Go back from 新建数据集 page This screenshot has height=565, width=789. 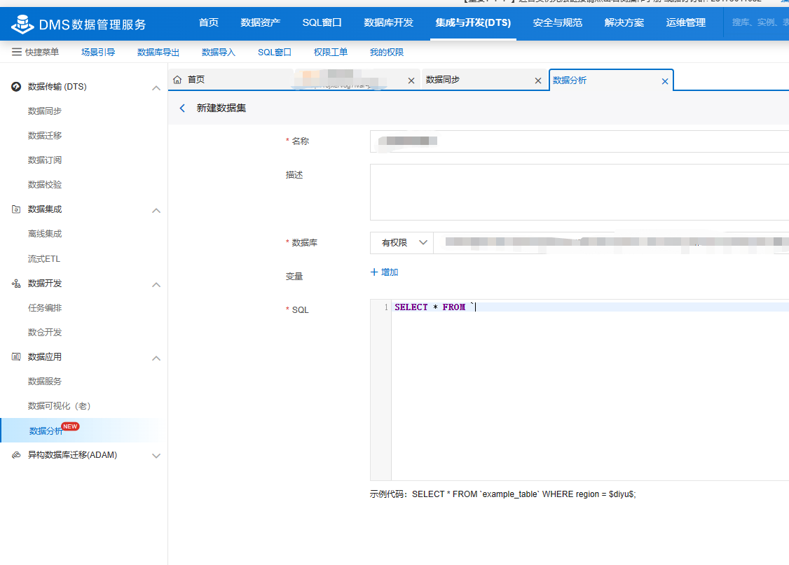pos(182,108)
